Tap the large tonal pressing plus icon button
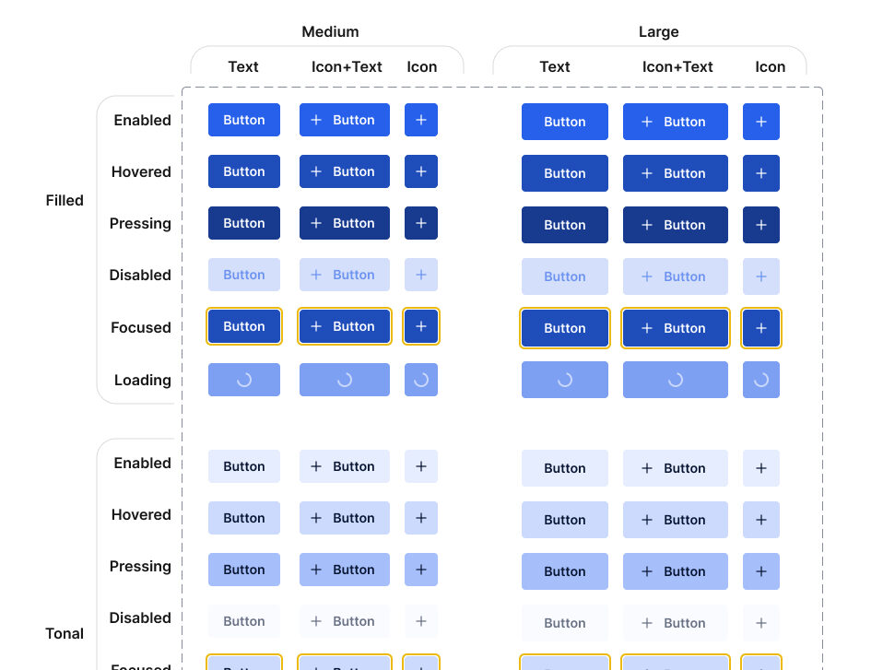The height and width of the screenshot is (670, 883). point(760,571)
